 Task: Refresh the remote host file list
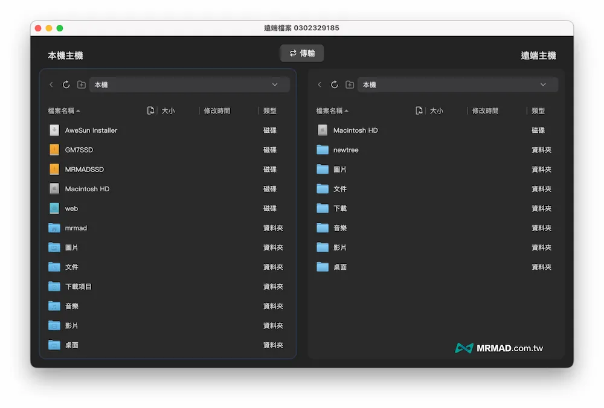[335, 84]
